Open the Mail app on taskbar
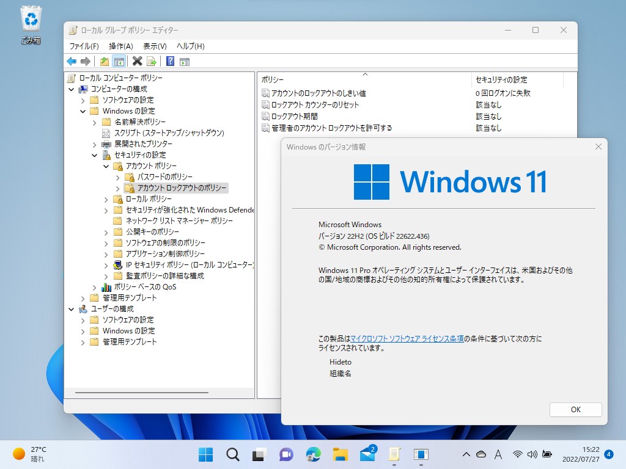 (367, 454)
